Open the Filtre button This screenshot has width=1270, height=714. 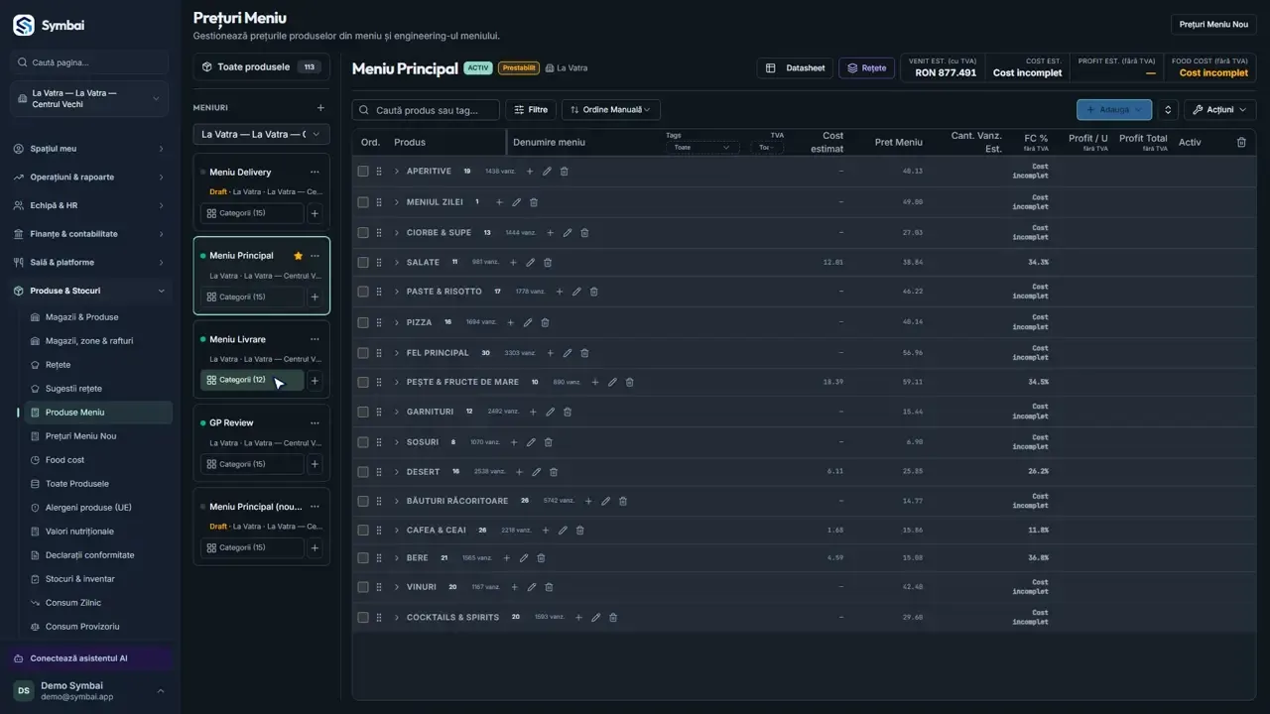(530, 110)
